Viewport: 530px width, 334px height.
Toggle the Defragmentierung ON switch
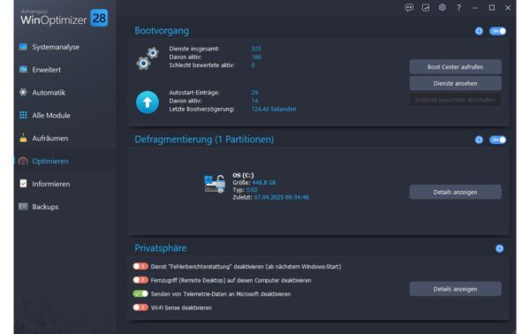(497, 140)
